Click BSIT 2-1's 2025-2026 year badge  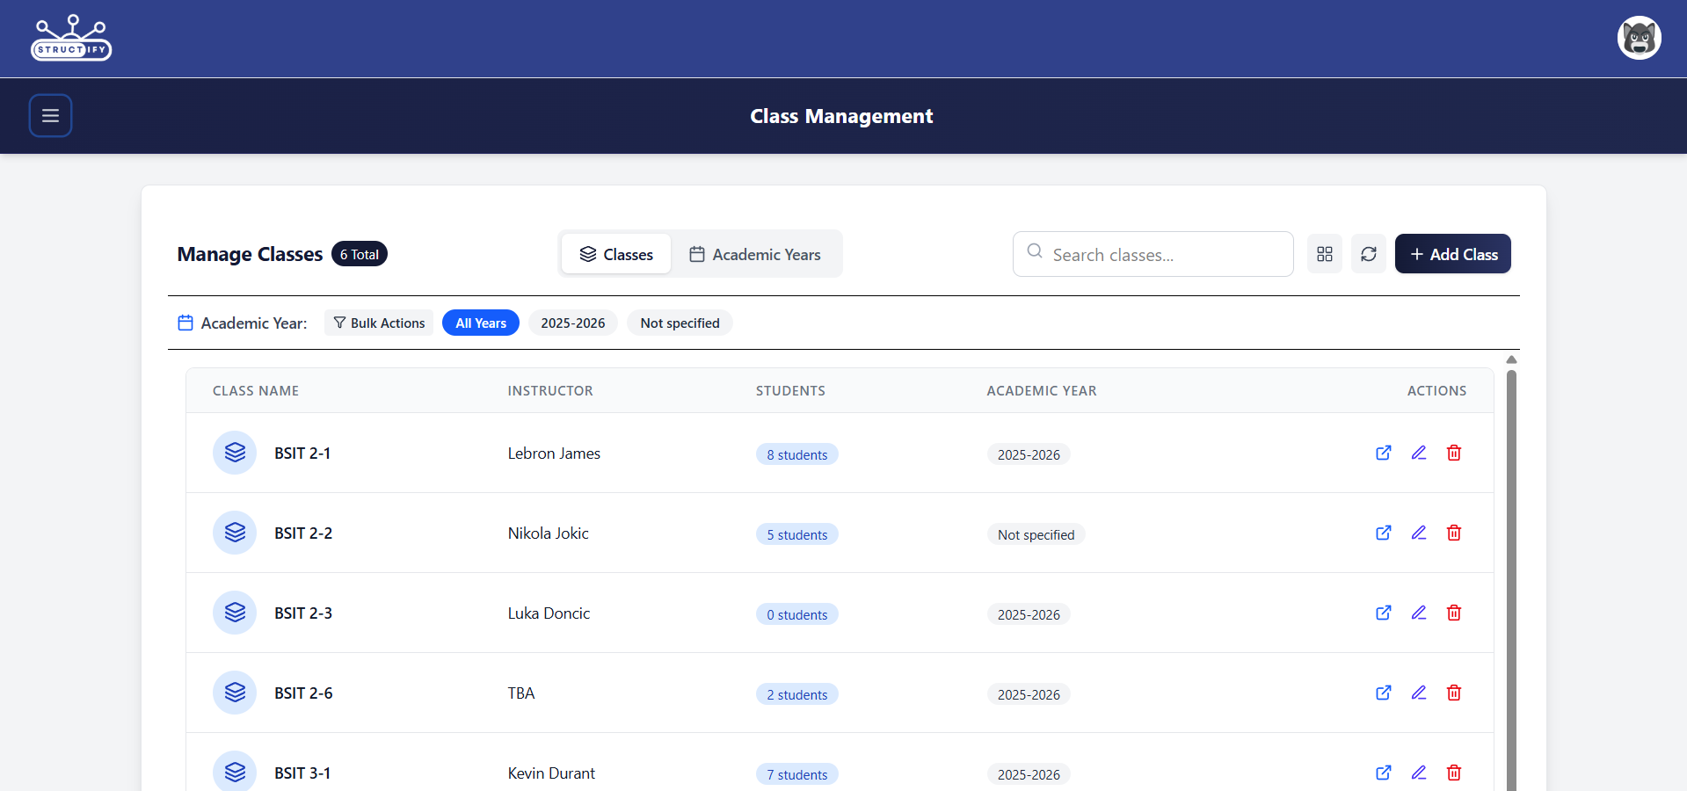(1029, 454)
